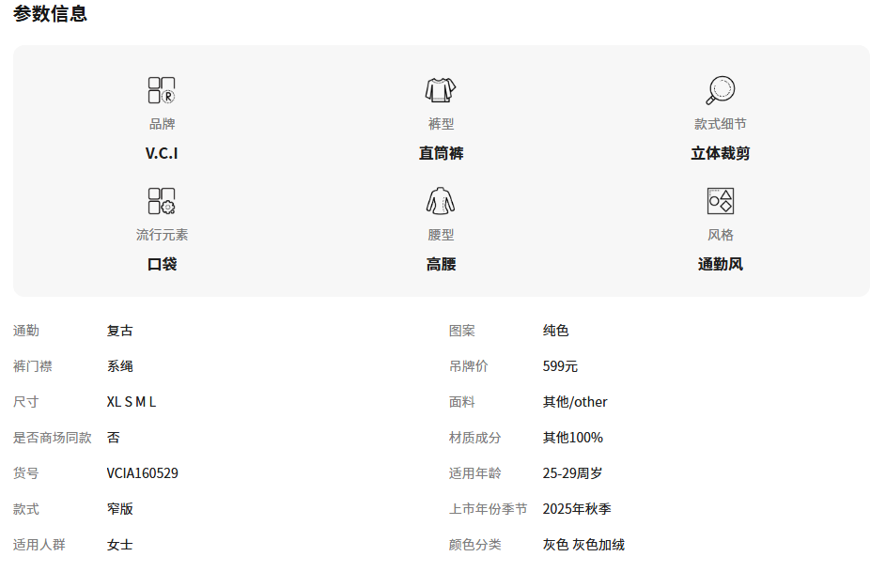The image size is (870, 572).
Task: Click the 高腰 waist type value
Action: [x=441, y=264]
